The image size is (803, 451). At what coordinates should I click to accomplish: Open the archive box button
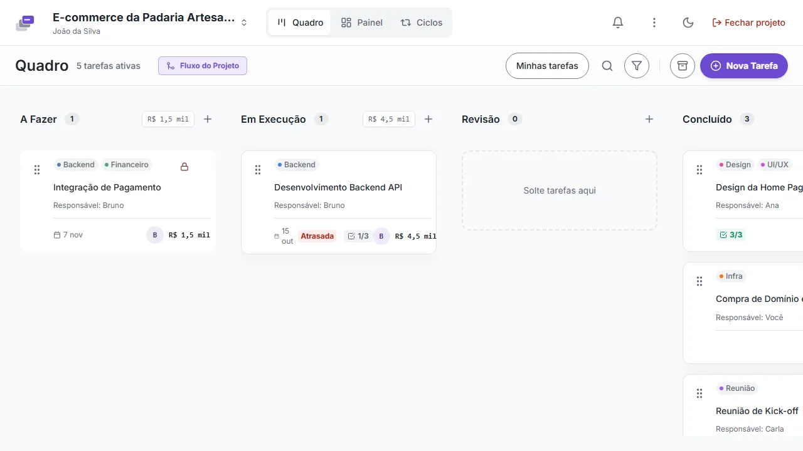click(x=683, y=66)
